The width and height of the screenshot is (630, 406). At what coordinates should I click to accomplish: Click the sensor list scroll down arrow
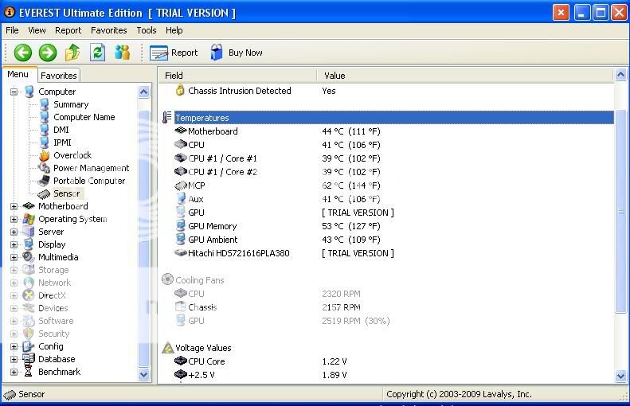[x=621, y=376]
